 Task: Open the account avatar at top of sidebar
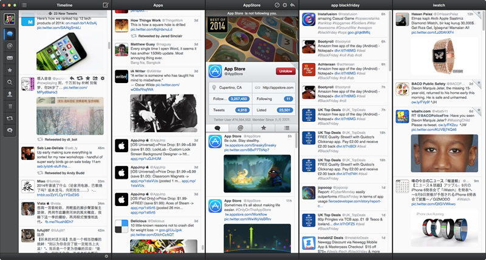(9, 19)
